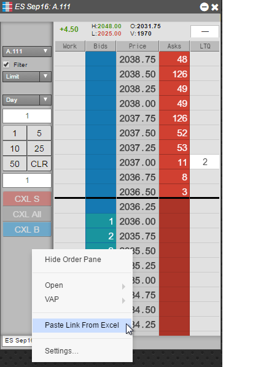Image resolution: width=269 pixels, height=367 pixels.
Task: Toggle the Filter checkbox
Action: [x=6, y=64]
